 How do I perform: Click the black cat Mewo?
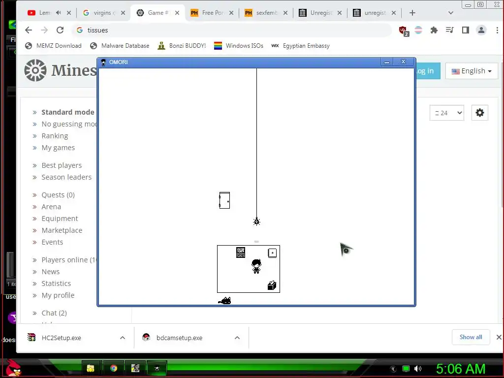point(224,301)
